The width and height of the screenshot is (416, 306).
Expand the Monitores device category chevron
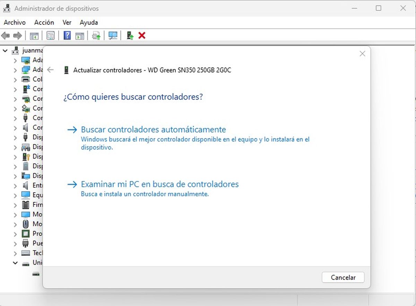[x=15, y=214]
